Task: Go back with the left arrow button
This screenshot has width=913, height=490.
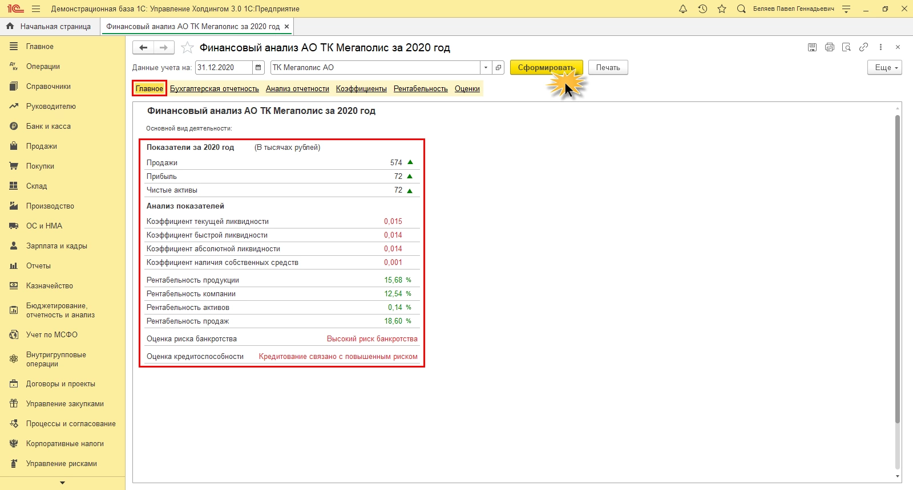Action: [143, 48]
